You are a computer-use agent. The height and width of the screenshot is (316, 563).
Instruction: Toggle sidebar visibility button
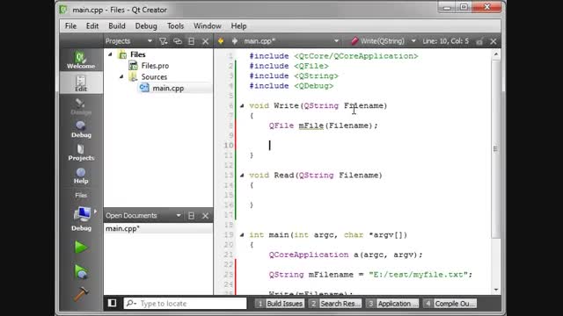pyautogui.click(x=112, y=304)
